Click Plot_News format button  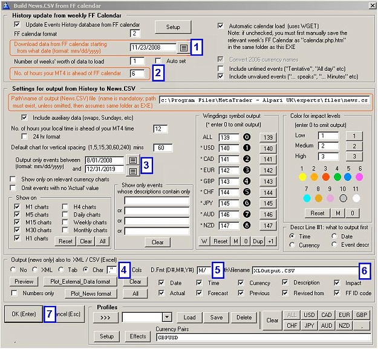pos(91,293)
